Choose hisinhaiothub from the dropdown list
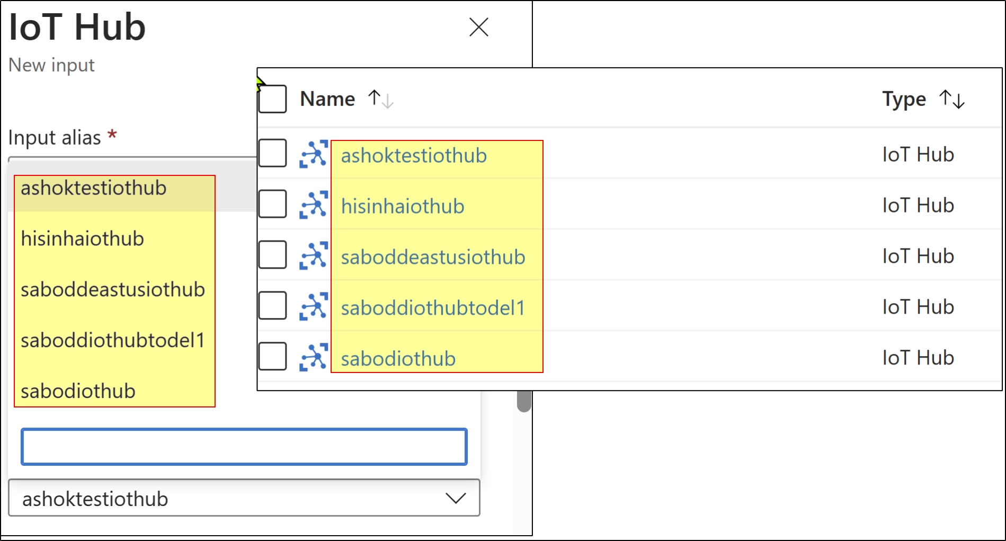 (x=82, y=239)
